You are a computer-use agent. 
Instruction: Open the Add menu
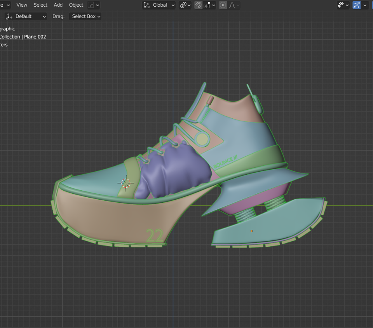pyautogui.click(x=58, y=5)
